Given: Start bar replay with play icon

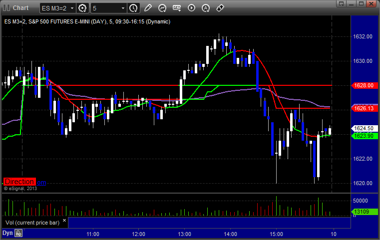Looking at the screenshot, I should pyautogui.click(x=191, y=8).
